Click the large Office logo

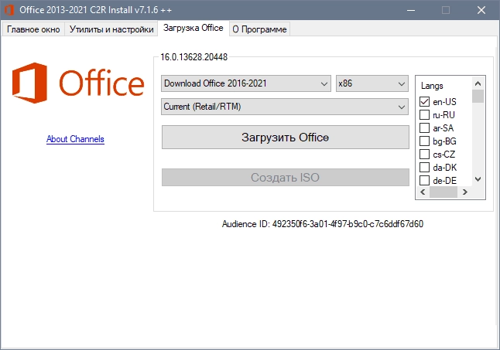point(78,83)
